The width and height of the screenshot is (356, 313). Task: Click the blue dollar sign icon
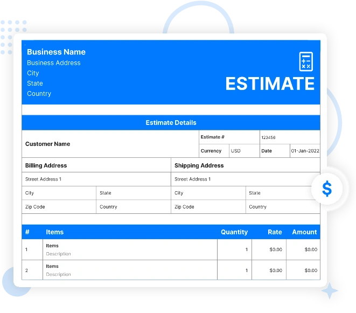(x=327, y=189)
